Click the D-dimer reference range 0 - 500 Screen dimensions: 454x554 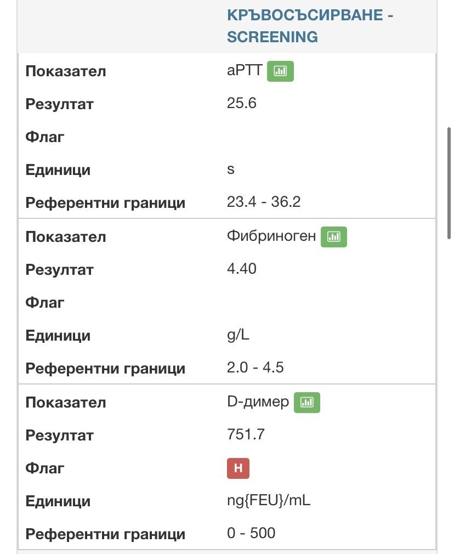pyautogui.click(x=251, y=534)
